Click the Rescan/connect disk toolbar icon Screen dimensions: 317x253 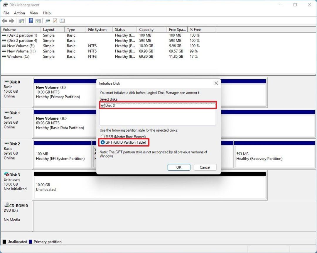[x=48, y=21]
